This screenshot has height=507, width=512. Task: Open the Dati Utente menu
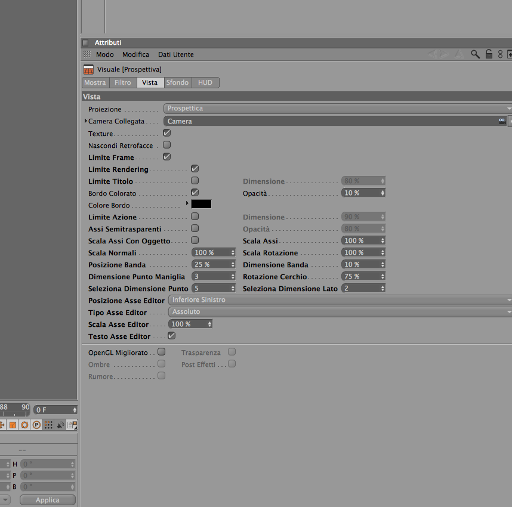[175, 54]
